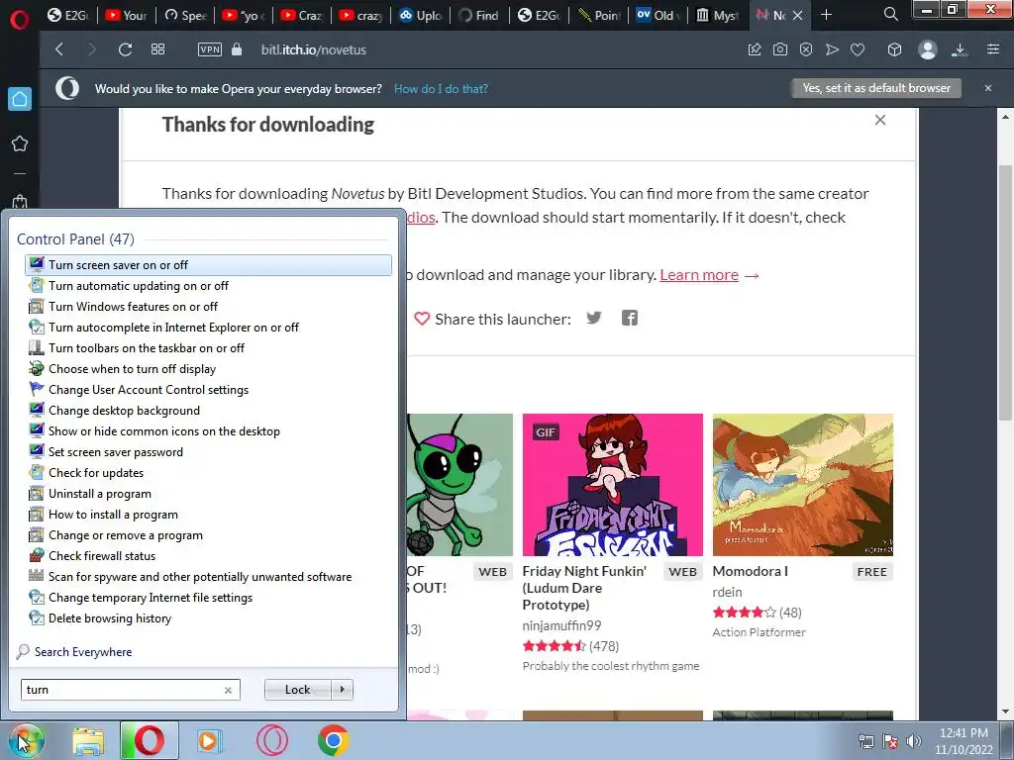Image resolution: width=1014 pixels, height=760 pixels.
Task: Click the taskbar clock 12:41 PM
Action: (963, 733)
